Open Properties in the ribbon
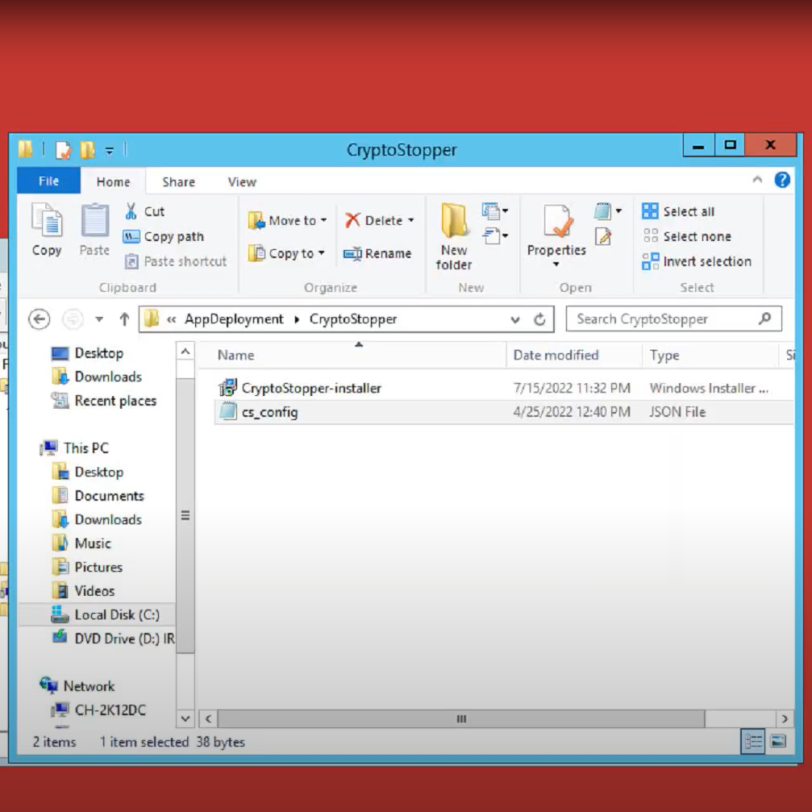The height and width of the screenshot is (812, 812). point(556,230)
